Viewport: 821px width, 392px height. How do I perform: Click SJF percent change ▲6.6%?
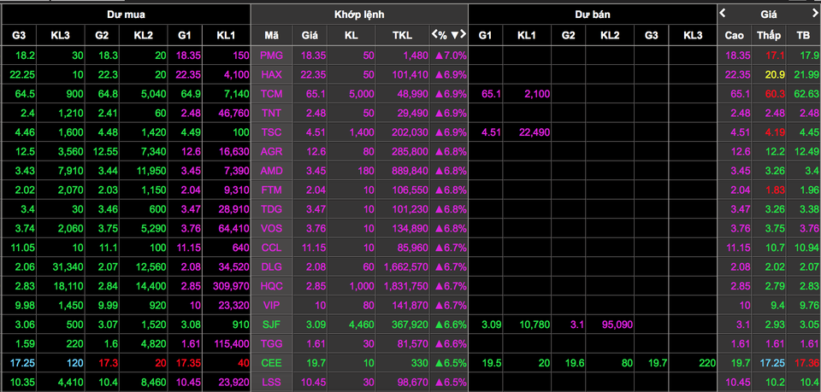(450, 325)
